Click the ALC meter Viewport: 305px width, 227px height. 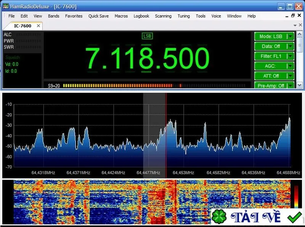(x=22, y=35)
